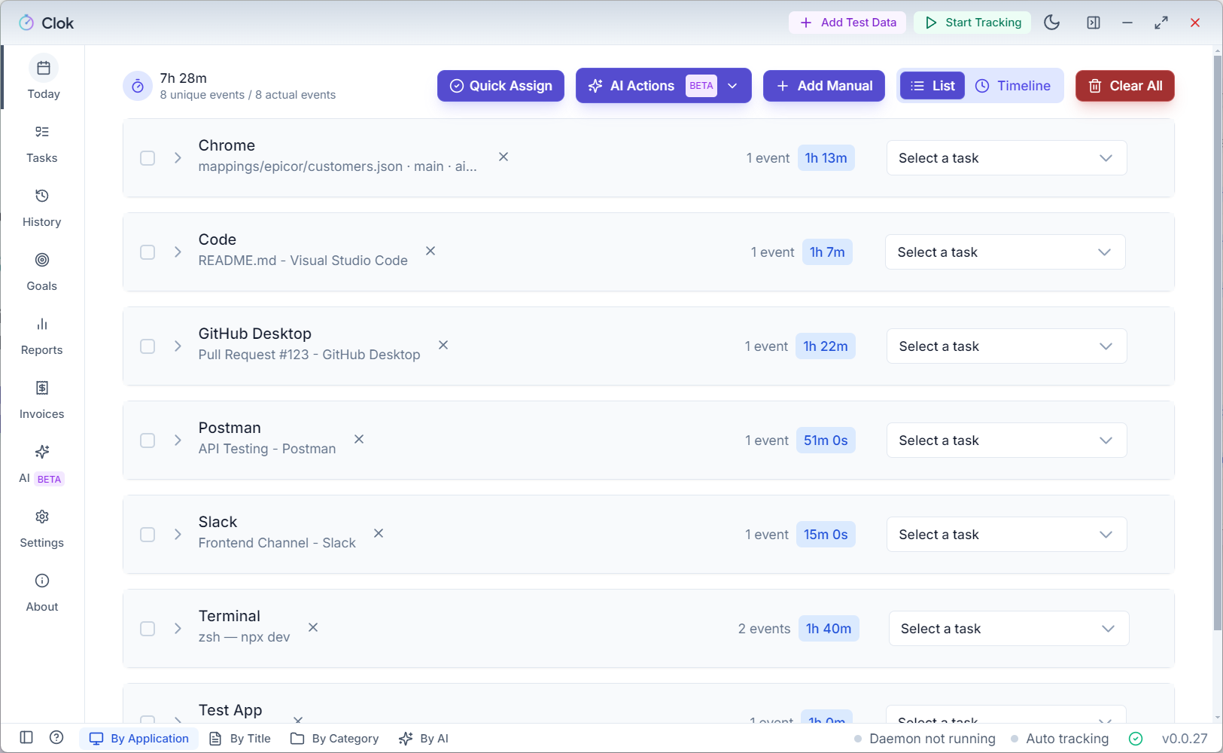Open the About page

click(42, 593)
